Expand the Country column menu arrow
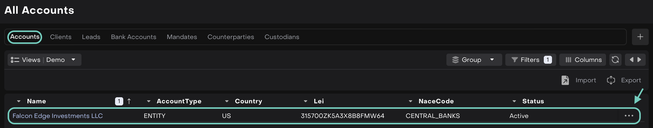The image size is (653, 128). pyautogui.click(x=227, y=101)
